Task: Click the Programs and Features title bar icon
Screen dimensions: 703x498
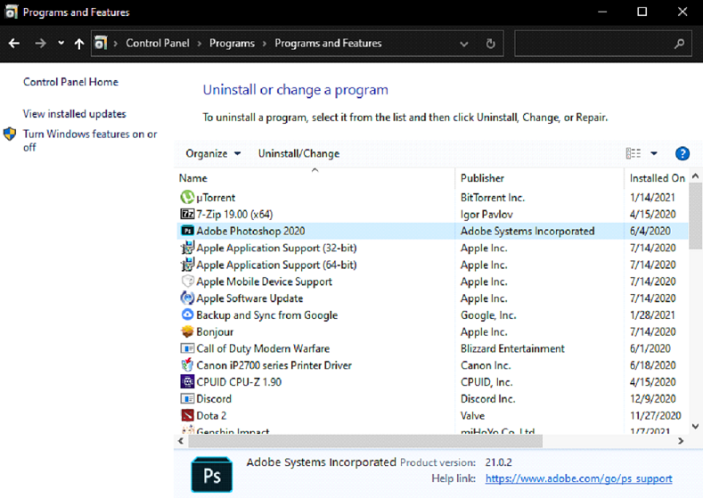Action: [12, 12]
